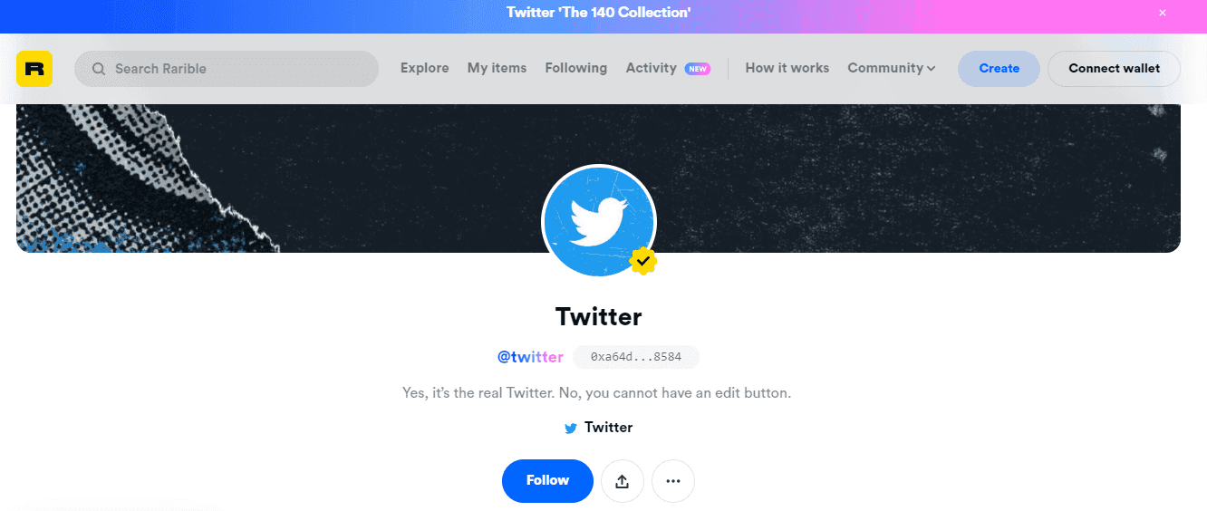Focus the Search Rarible input field
This screenshot has height=511, width=1207.
pos(236,69)
